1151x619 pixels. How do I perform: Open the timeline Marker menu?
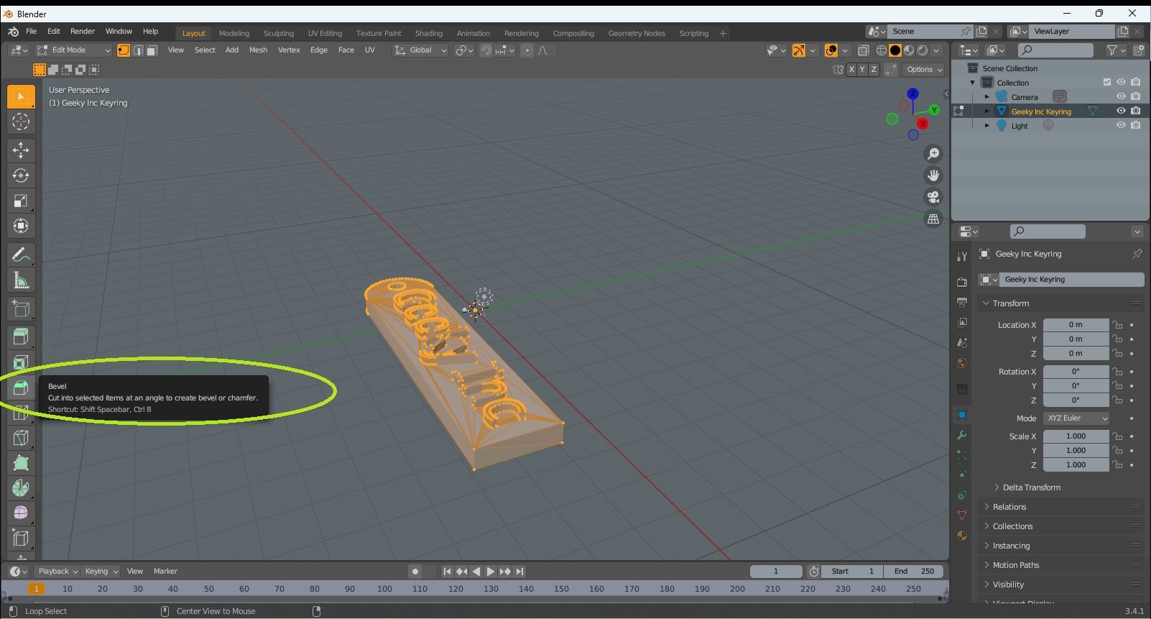point(165,572)
